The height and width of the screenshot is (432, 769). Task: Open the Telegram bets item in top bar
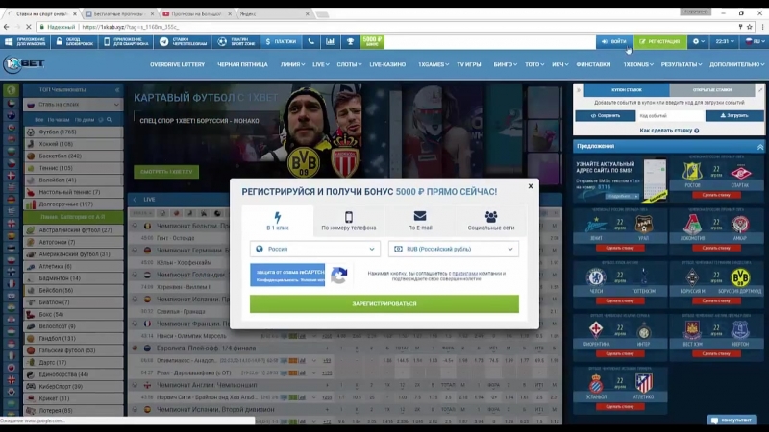click(x=183, y=42)
